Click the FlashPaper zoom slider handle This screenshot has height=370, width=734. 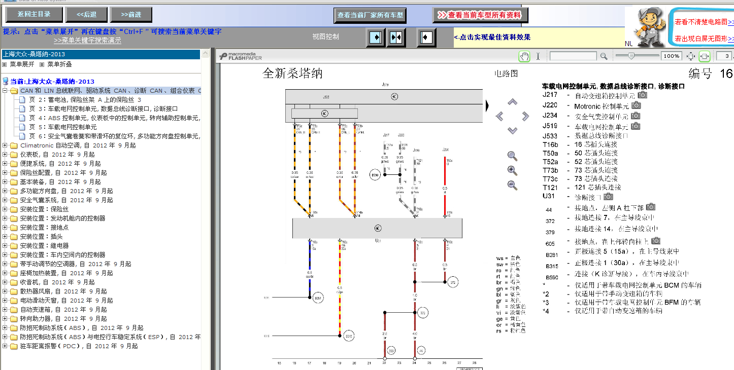point(631,56)
